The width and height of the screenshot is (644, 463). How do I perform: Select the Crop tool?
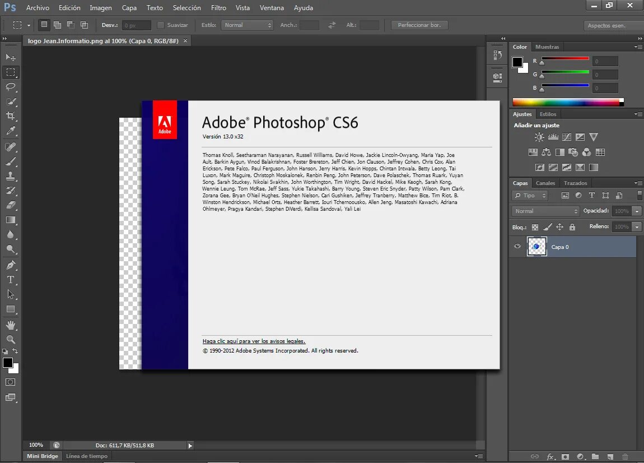pyautogui.click(x=11, y=116)
